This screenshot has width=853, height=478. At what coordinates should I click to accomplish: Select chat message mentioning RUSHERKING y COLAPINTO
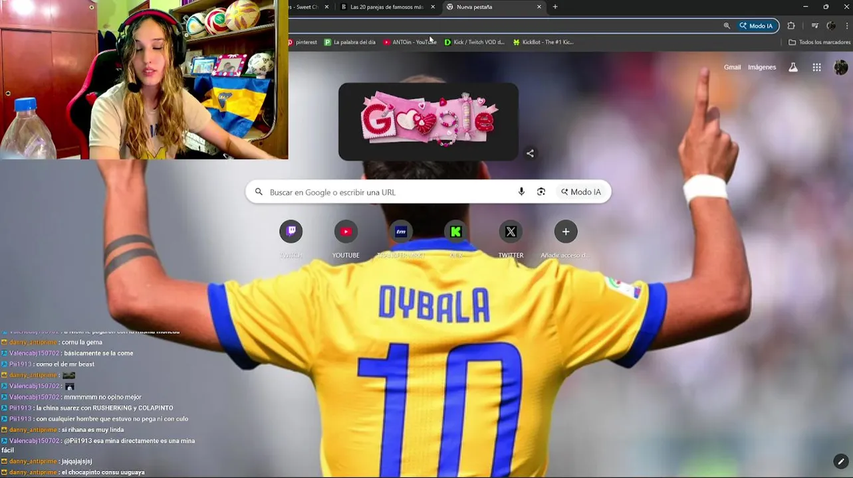point(104,408)
